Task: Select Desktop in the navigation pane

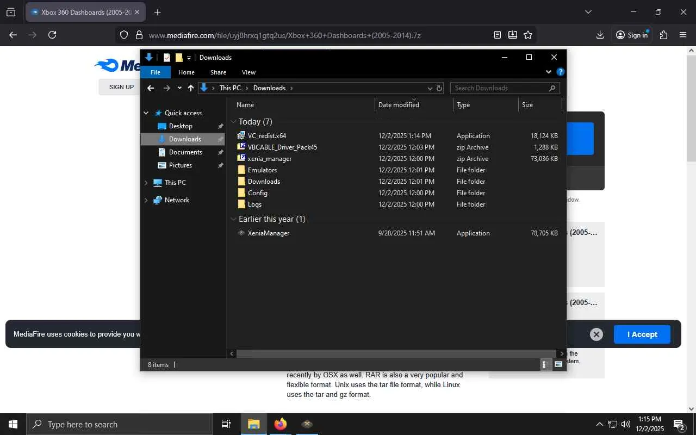Action: pos(181,126)
